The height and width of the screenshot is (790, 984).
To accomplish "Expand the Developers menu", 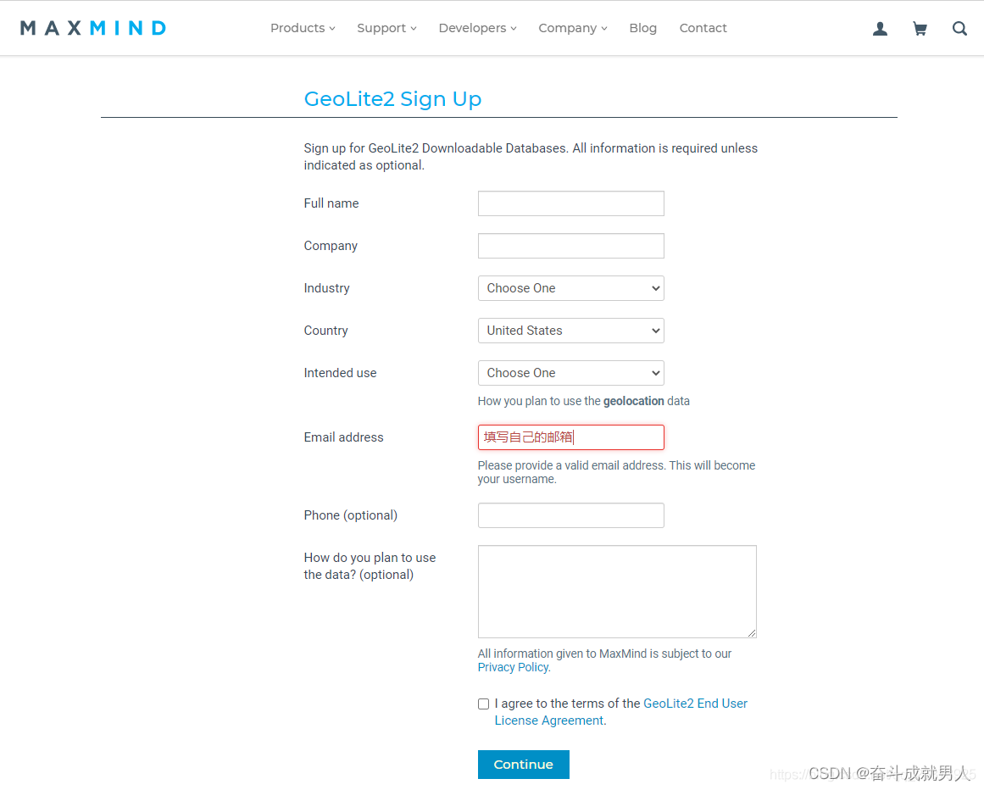I will coord(477,28).
